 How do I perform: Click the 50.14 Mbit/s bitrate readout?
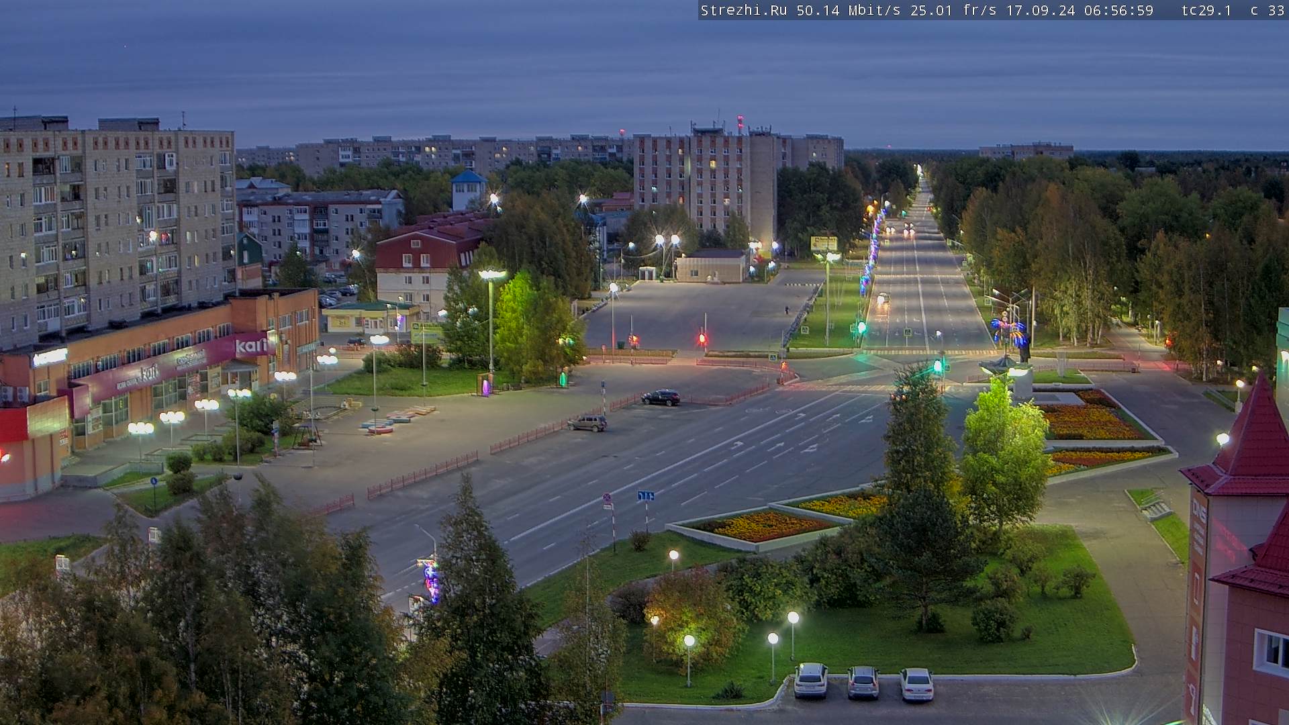849,11
